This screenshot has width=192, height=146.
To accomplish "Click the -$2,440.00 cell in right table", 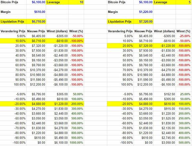I will [165, 55].
